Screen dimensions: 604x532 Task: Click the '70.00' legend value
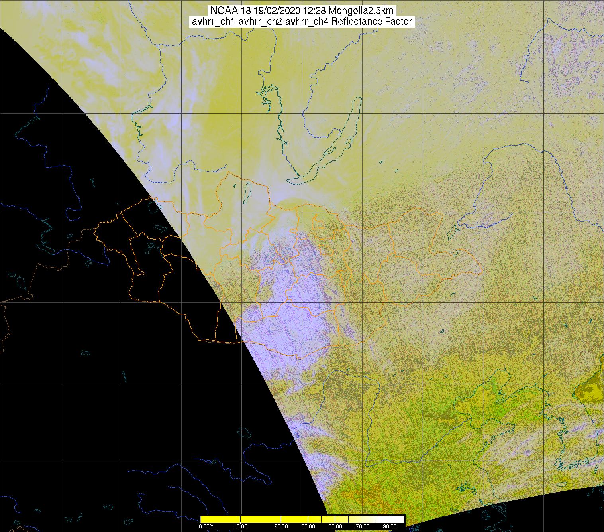click(363, 526)
